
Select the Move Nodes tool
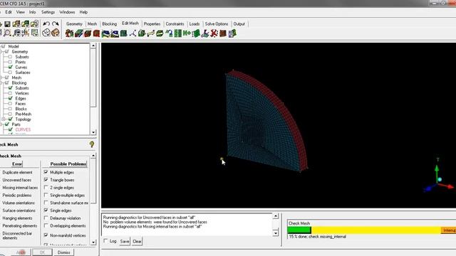(150, 33)
